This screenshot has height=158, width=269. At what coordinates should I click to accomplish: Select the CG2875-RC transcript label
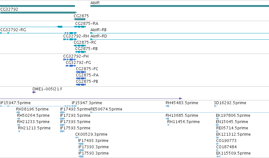point(85,42)
